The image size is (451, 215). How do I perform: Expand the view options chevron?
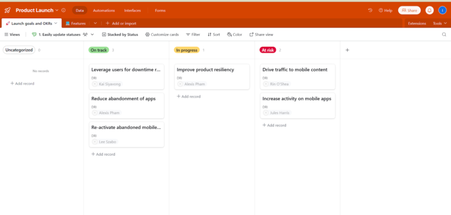[x=92, y=35]
